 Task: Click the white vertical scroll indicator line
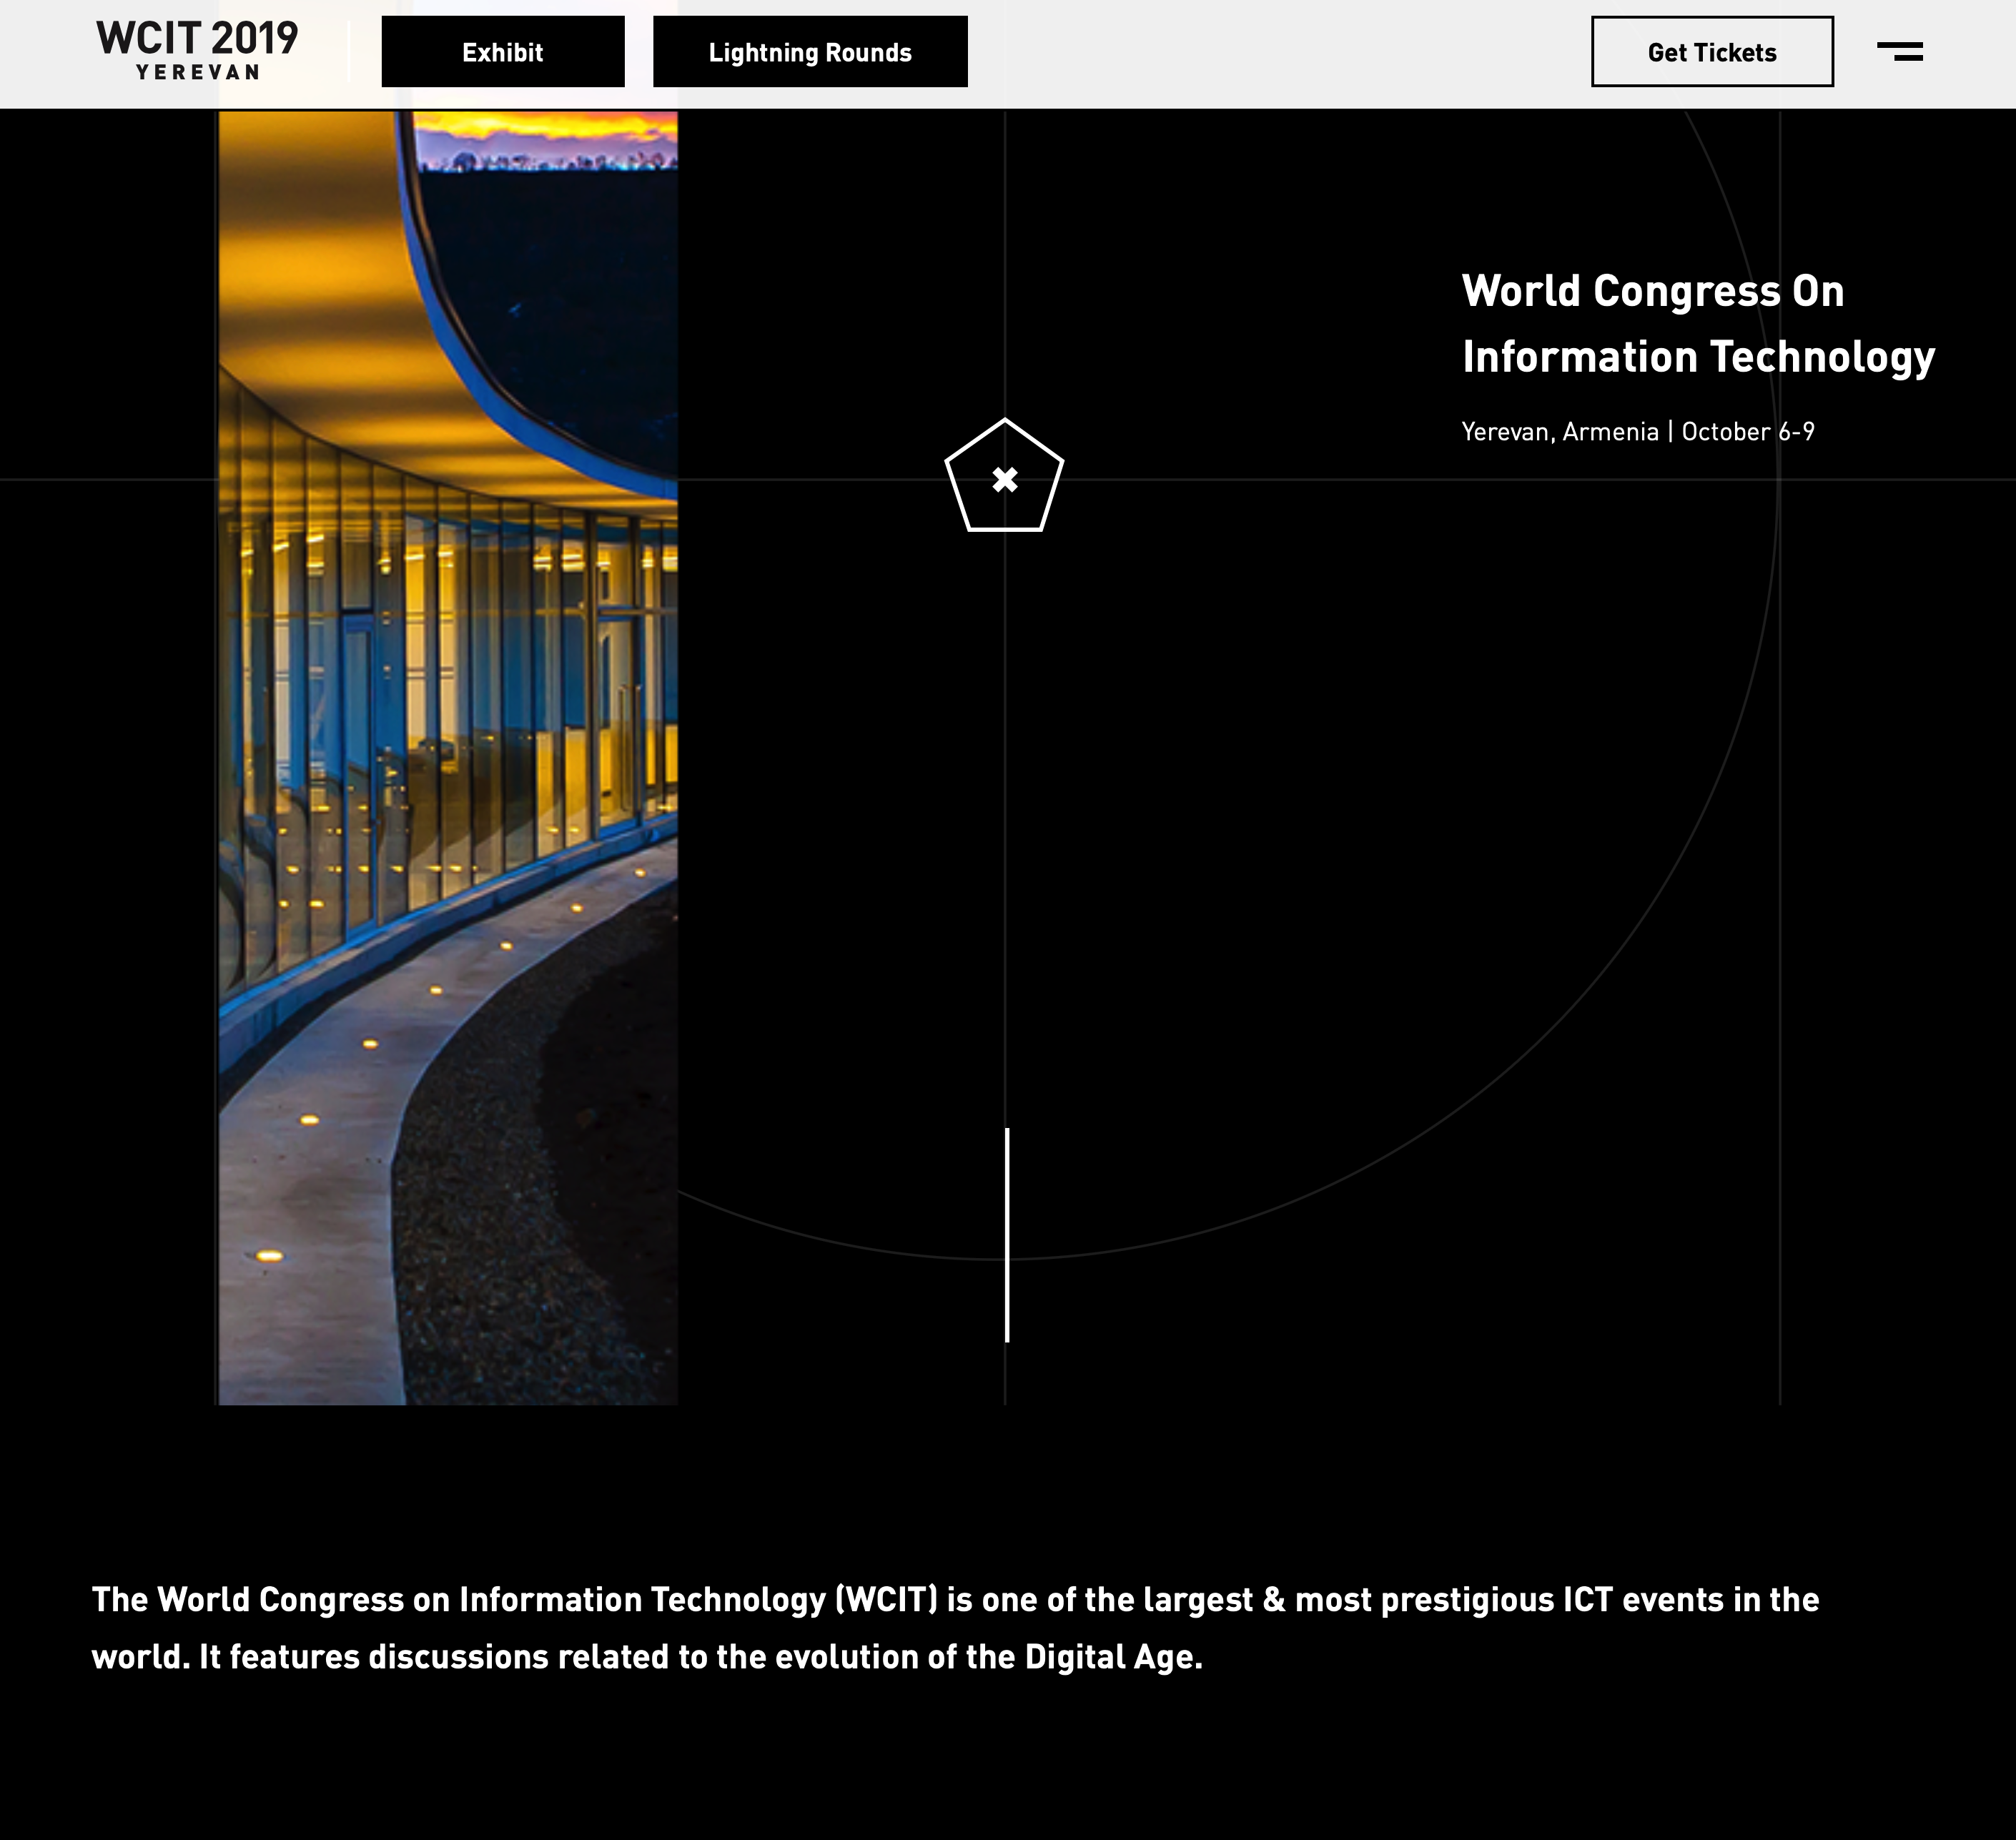(x=1007, y=1235)
